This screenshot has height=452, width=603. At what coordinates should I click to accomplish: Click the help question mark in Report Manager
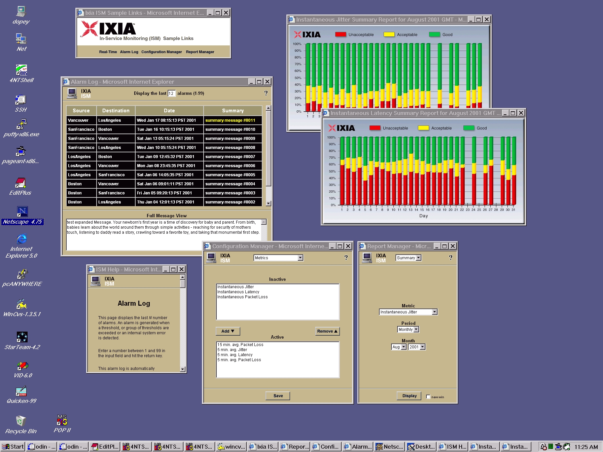coord(451,258)
